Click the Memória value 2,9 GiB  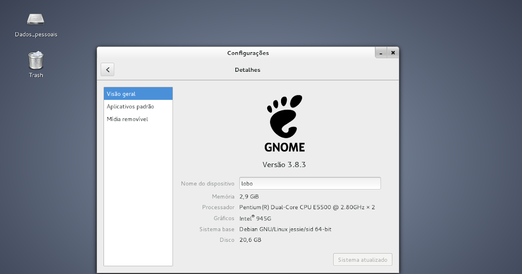(x=249, y=196)
